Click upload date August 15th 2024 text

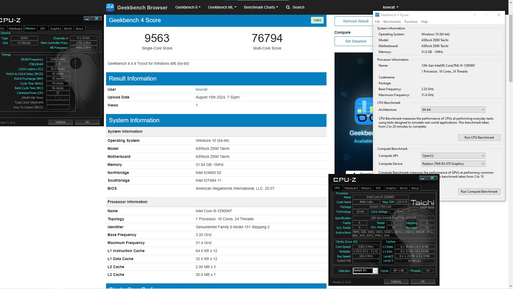point(217,97)
